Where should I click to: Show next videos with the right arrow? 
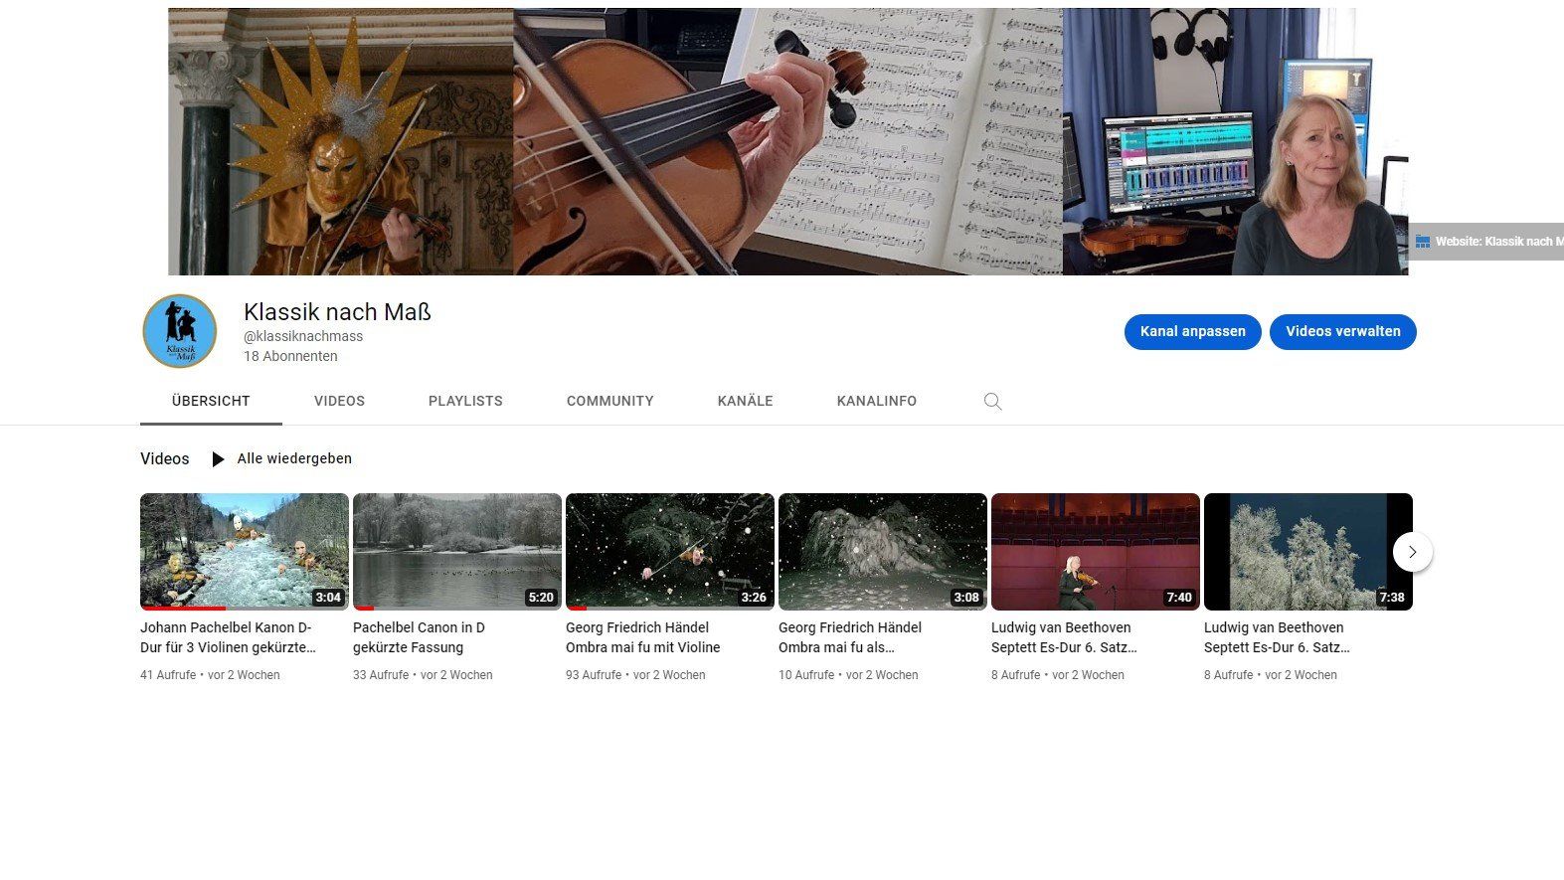tap(1412, 552)
